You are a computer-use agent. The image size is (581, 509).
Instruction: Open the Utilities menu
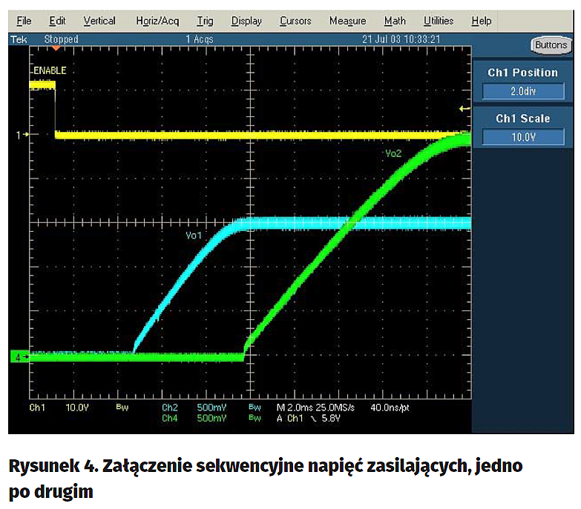pos(439,21)
